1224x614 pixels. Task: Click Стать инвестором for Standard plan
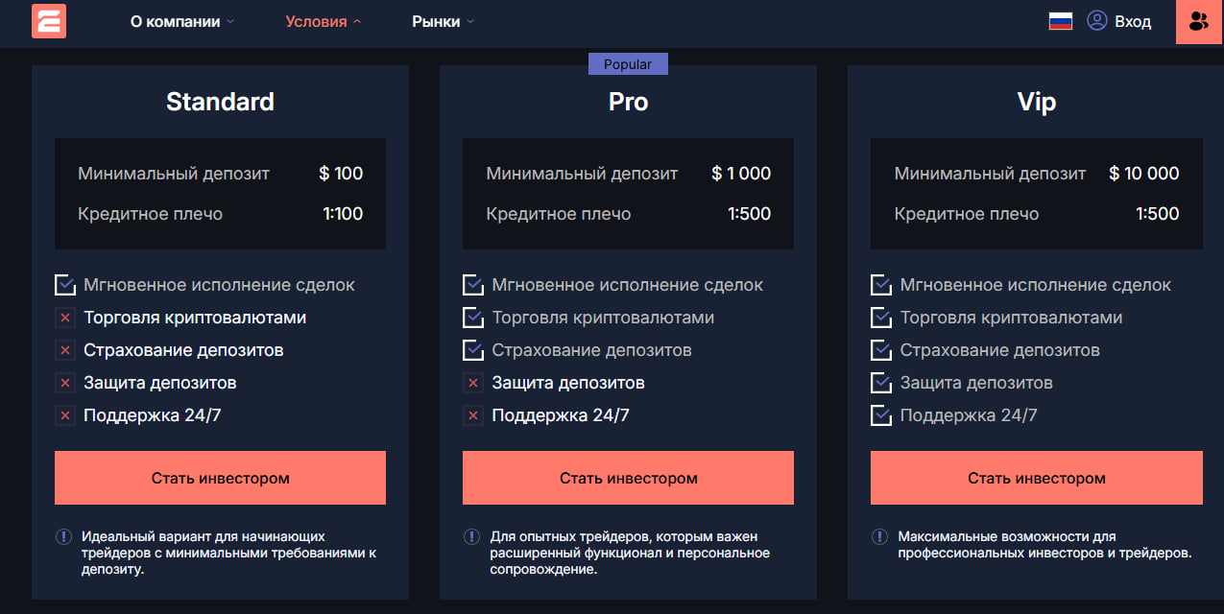[x=220, y=478]
